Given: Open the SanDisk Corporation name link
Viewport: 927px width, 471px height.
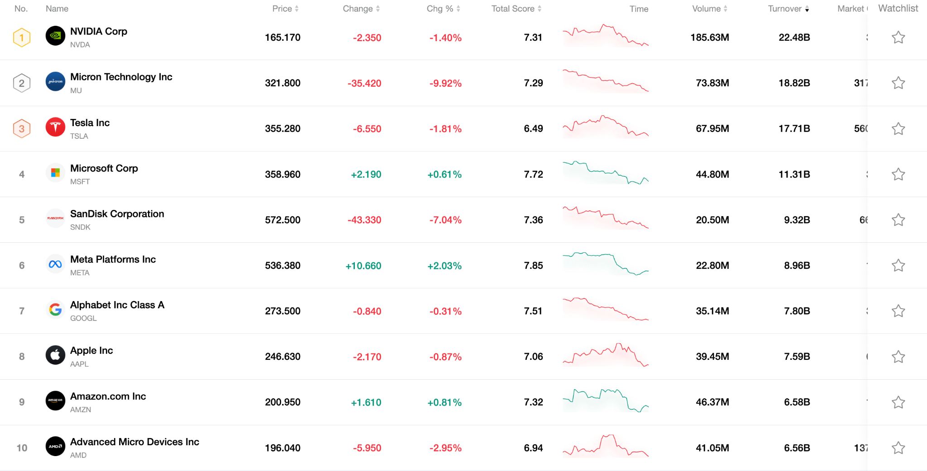Looking at the screenshot, I should (117, 214).
